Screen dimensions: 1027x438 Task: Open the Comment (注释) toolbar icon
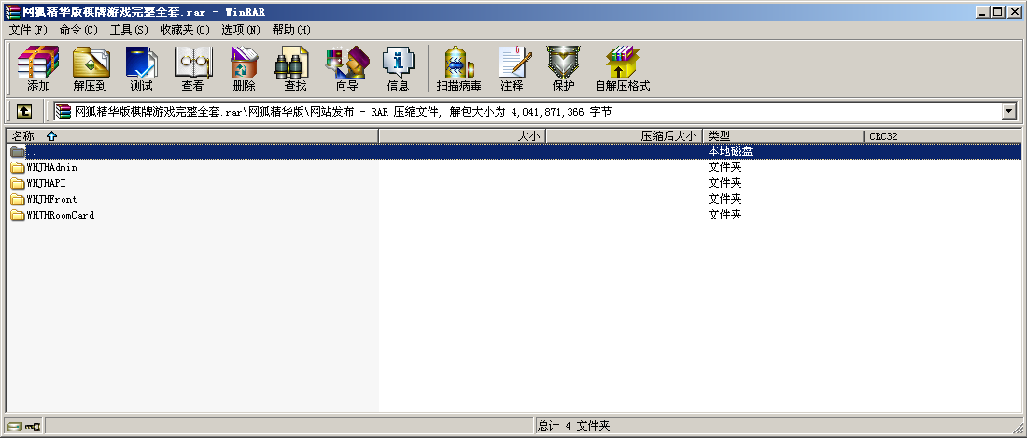[512, 68]
